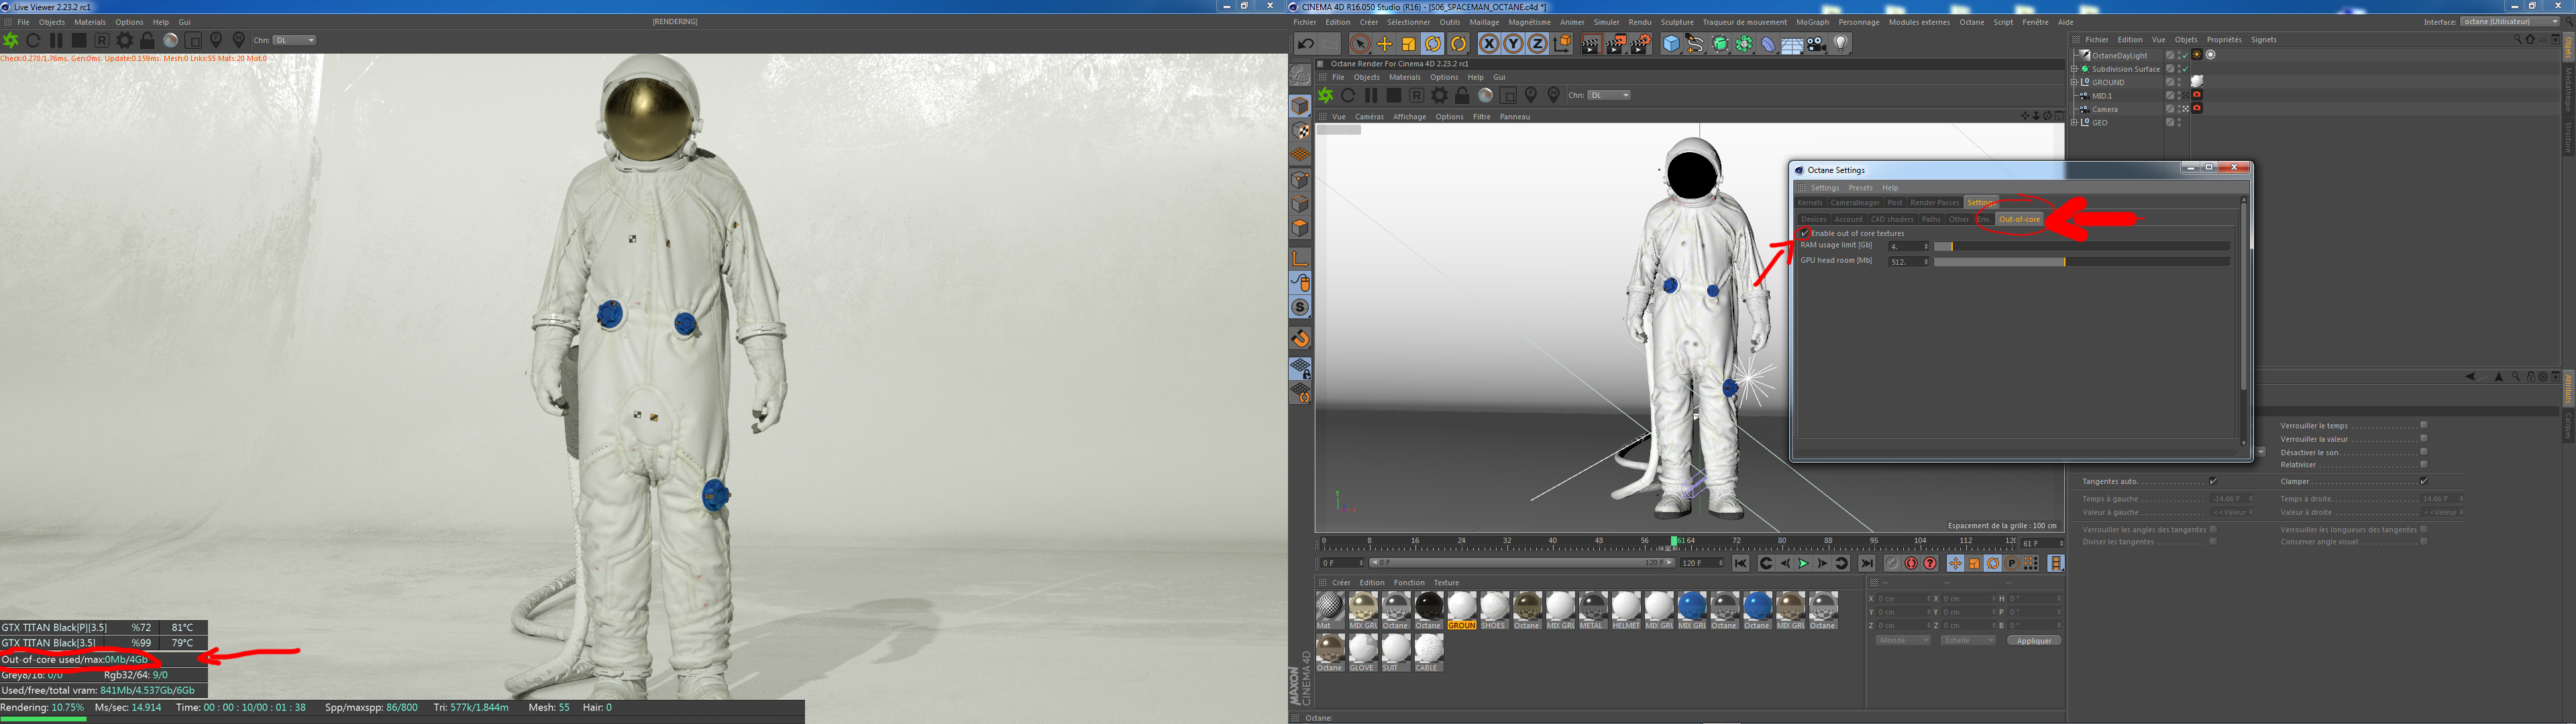The width and height of the screenshot is (2576, 724).
Task: Toggle the Tangentes auto checkbox
Action: point(2213,481)
